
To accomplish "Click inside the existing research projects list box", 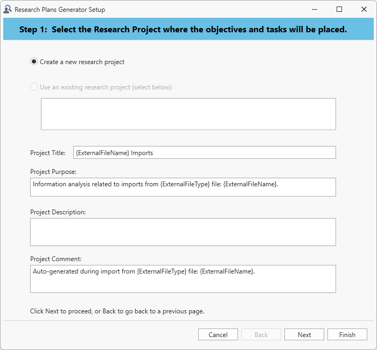I will tap(188, 114).
